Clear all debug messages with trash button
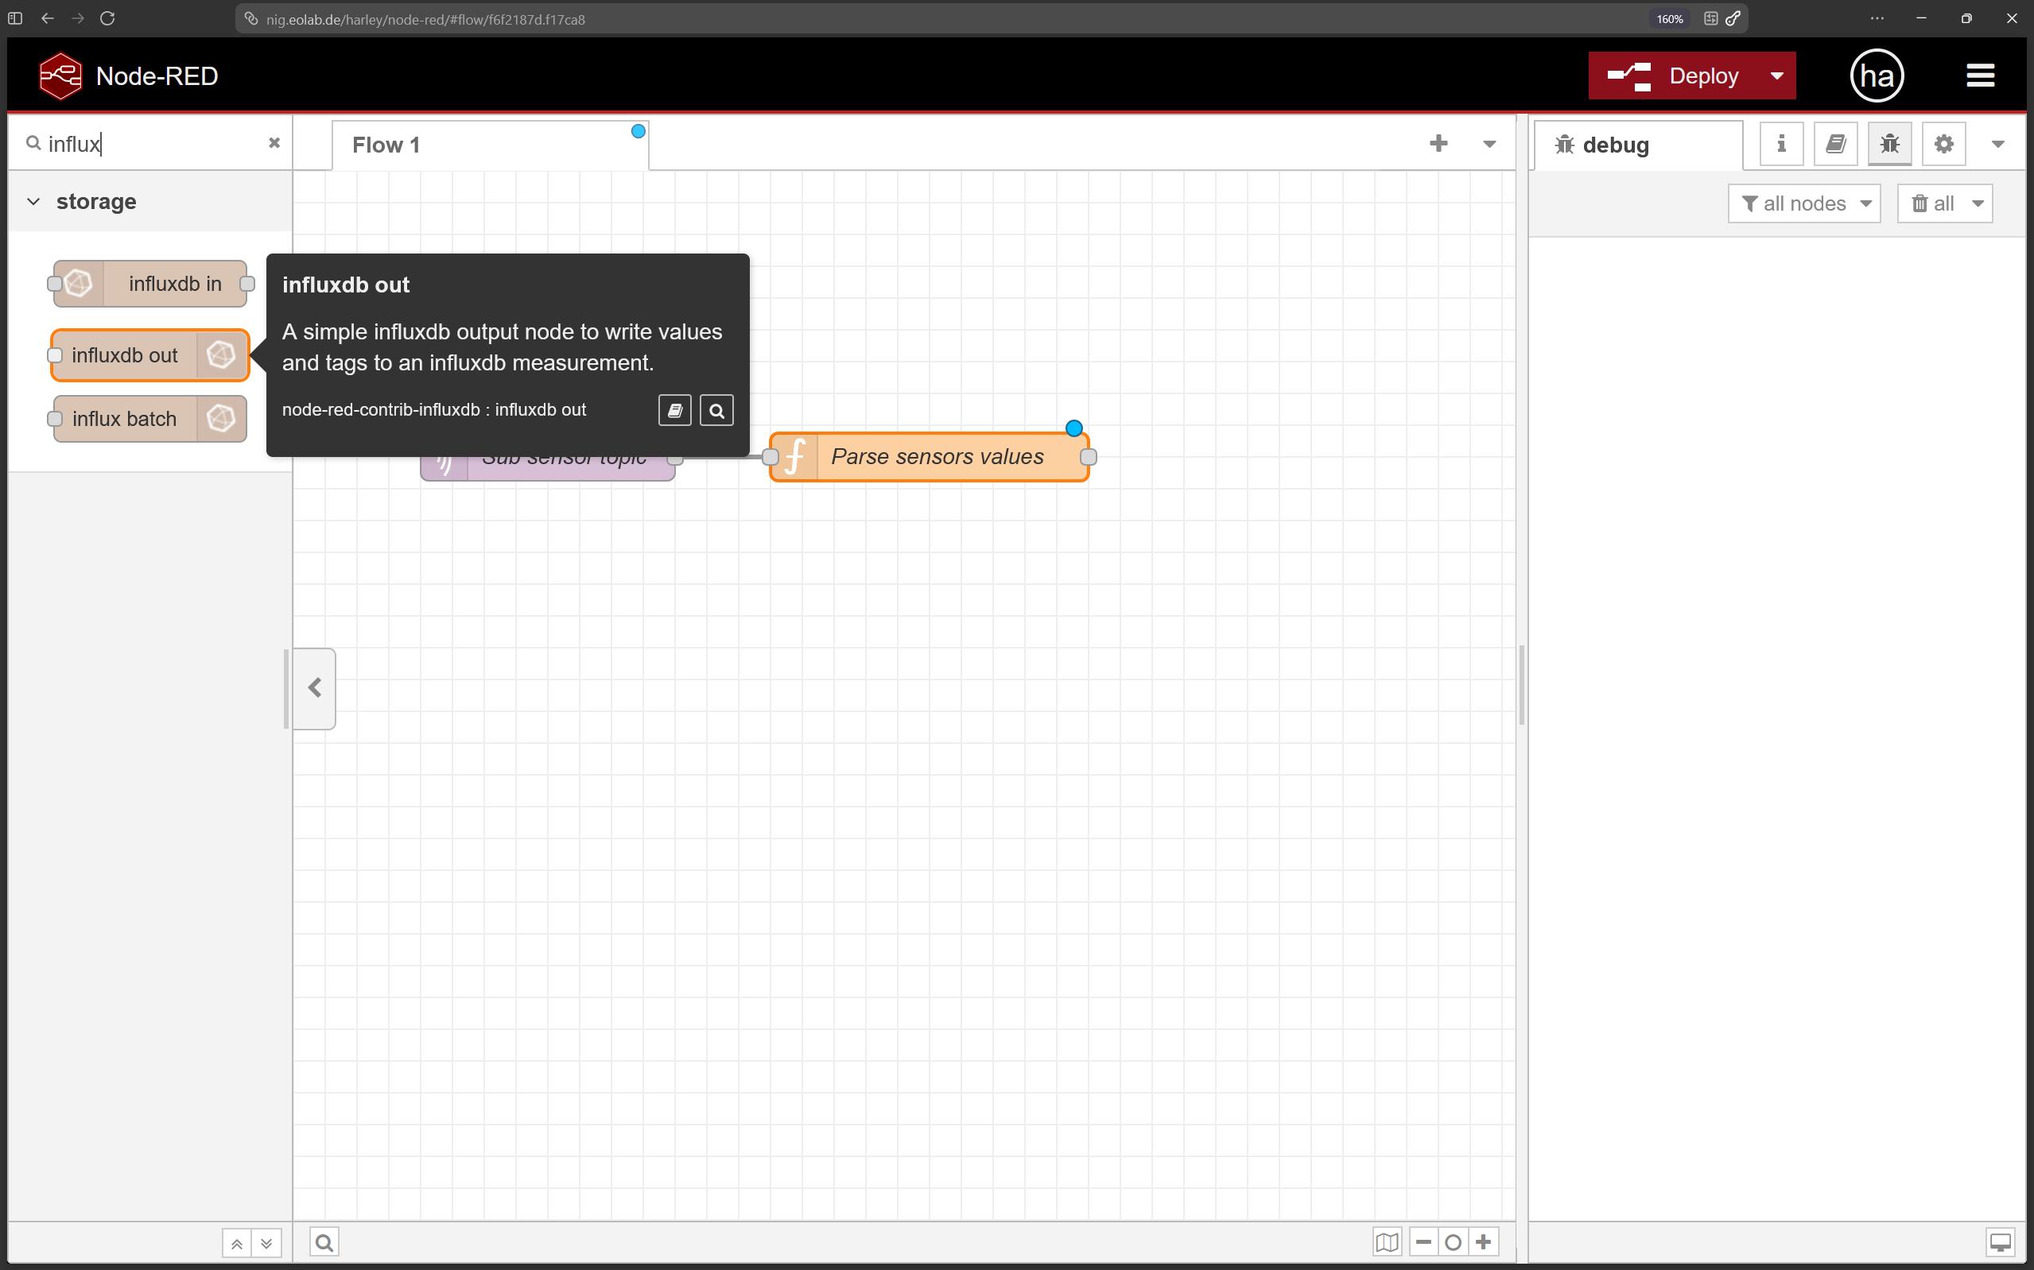The image size is (2034, 1270). tap(1933, 204)
